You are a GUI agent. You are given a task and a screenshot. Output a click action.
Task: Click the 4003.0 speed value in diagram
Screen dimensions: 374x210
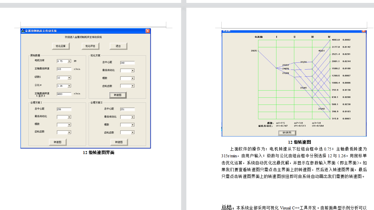336,40
